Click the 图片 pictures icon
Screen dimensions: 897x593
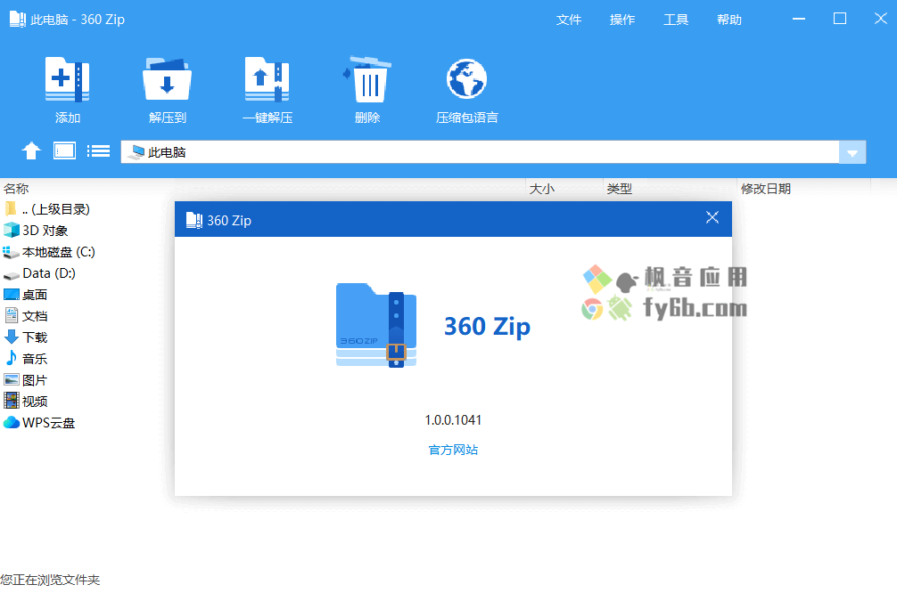(12, 380)
